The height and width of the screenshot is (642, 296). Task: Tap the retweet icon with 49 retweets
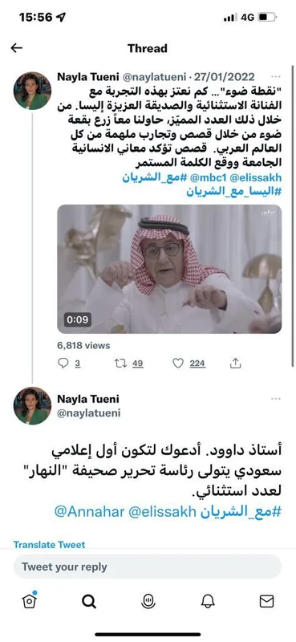tap(121, 363)
